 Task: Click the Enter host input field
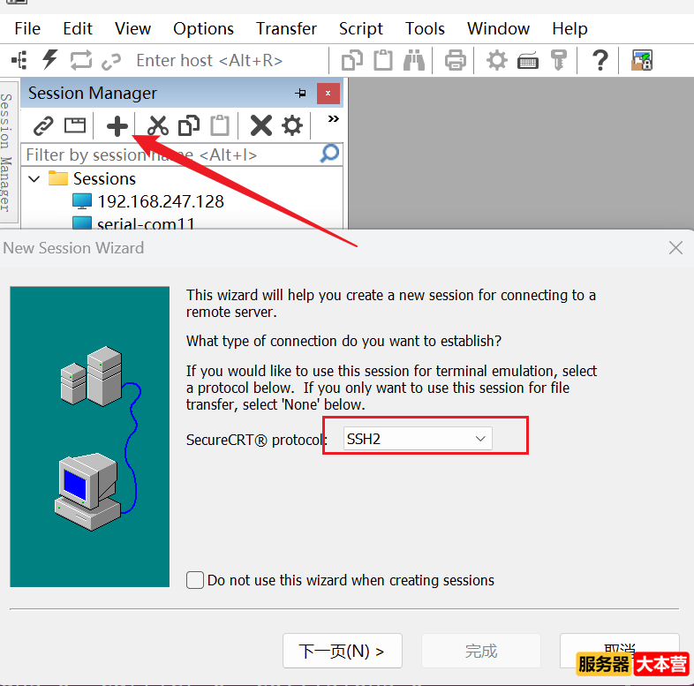tap(209, 61)
